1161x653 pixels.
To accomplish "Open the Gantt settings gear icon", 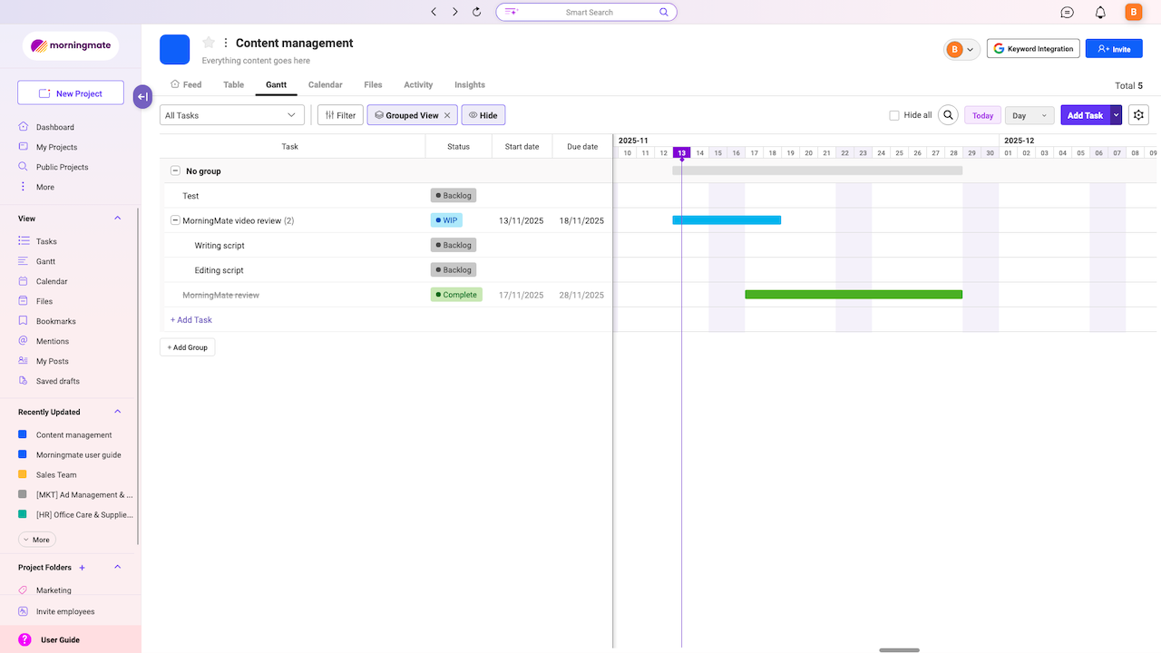I will coord(1138,114).
